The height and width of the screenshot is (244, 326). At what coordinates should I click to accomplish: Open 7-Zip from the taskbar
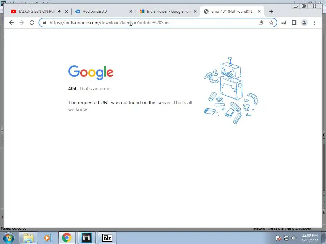[107, 238]
